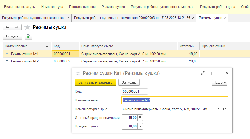The image size is (250, 139).
Task: Open the Еще dropdown menu
Action: [219, 83]
